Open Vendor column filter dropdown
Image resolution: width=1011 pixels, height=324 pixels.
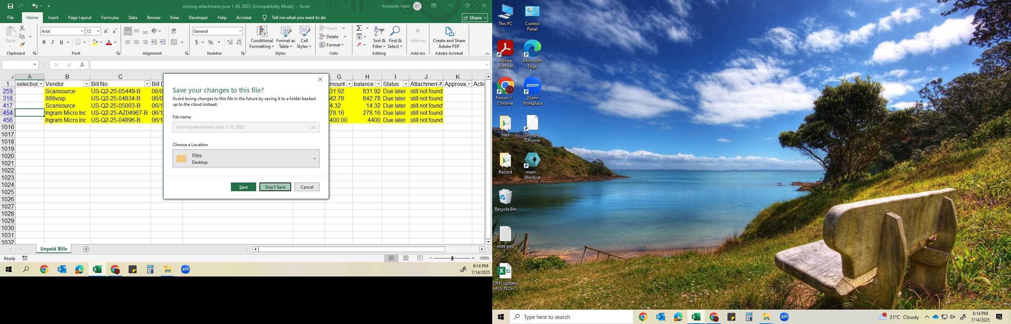click(86, 84)
